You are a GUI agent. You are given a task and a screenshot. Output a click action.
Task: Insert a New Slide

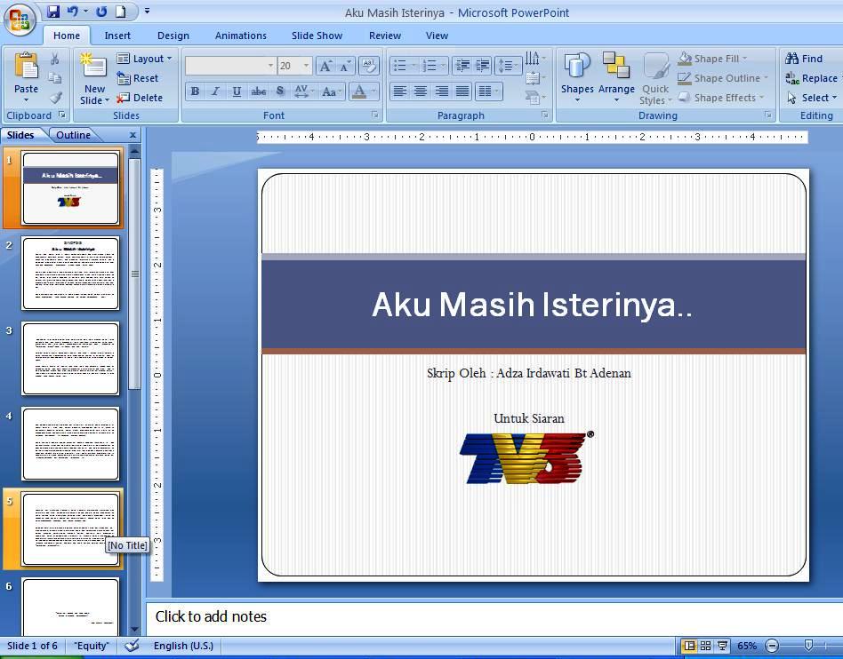(x=94, y=79)
